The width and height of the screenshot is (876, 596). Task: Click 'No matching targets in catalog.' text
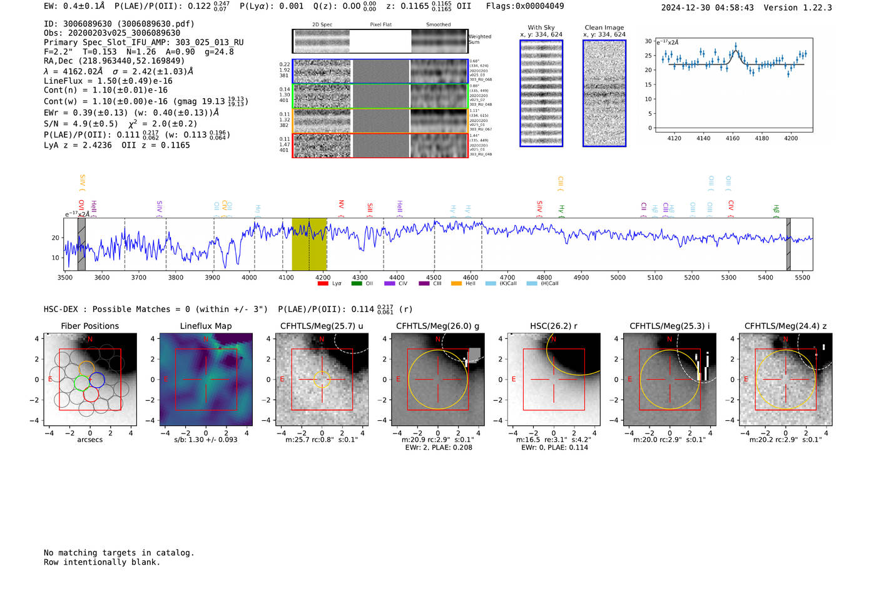(x=119, y=553)
